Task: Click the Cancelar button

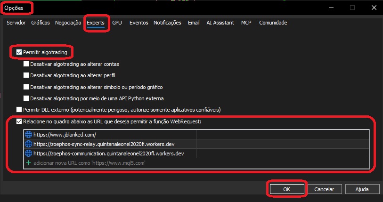Action: [x=324, y=189]
